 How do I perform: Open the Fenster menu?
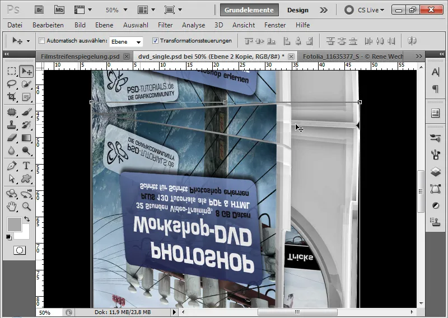[275, 25]
